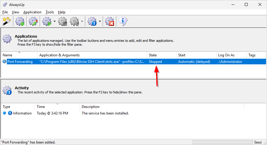The image size is (267, 145).
Task: Click the Start Application gear-play icon
Action: 47,21
